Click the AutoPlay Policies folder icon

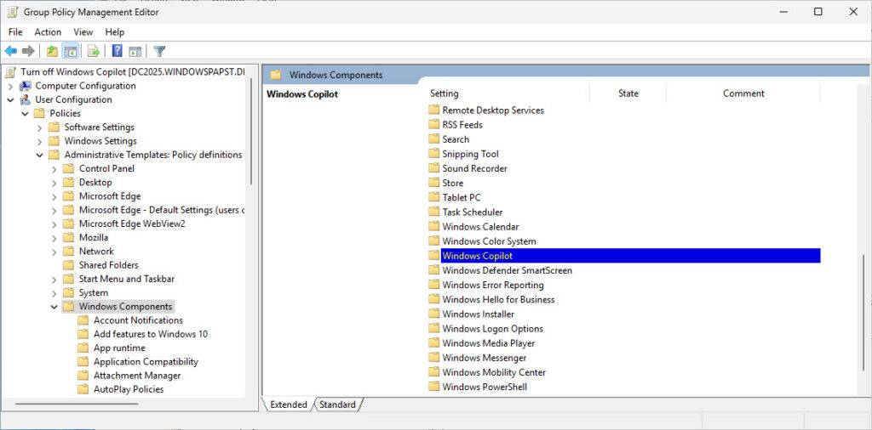(x=83, y=389)
